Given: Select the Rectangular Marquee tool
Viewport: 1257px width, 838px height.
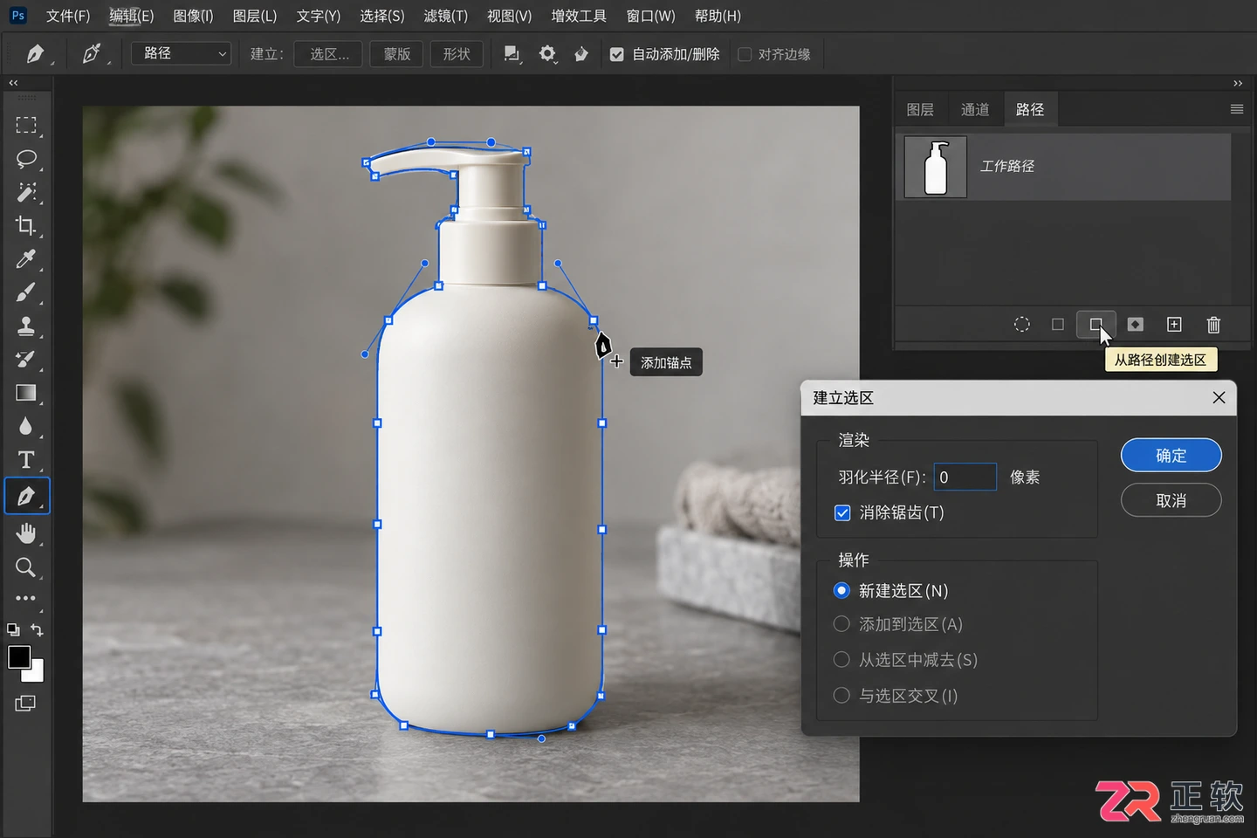Looking at the screenshot, I should click(26, 125).
